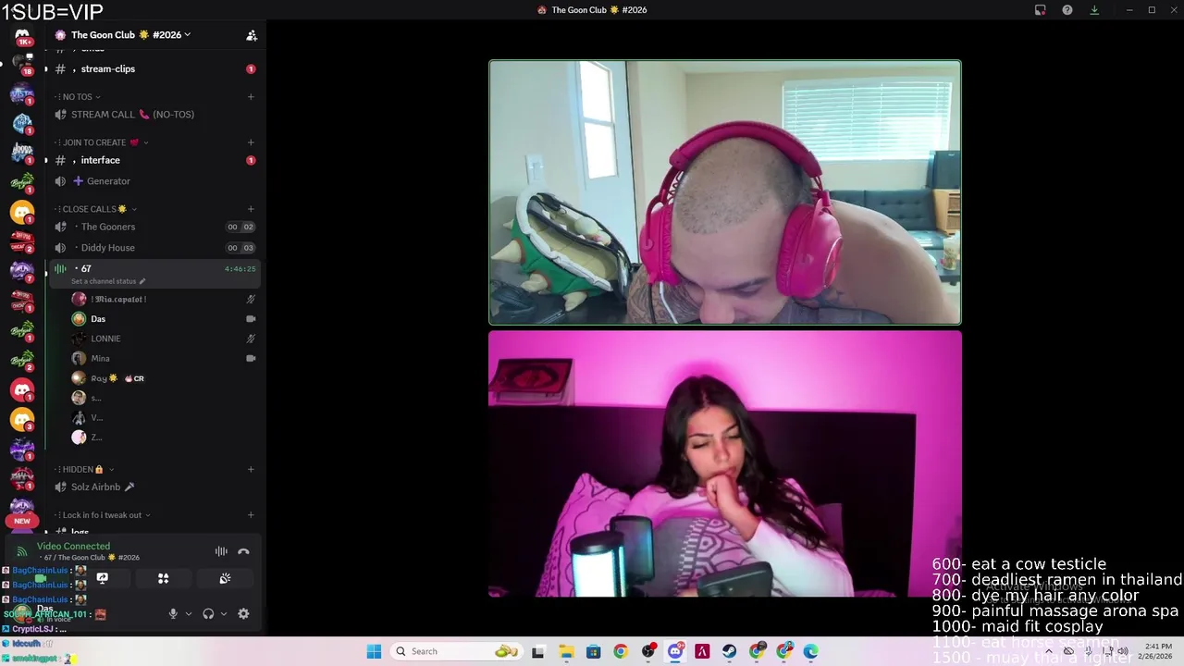Screen dimensions: 1184x666
Task: Open user settings gear icon
Action: point(243,613)
